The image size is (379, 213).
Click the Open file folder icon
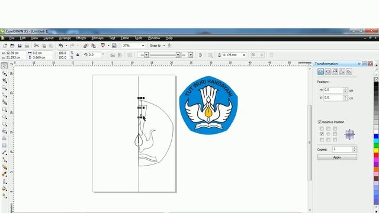pyautogui.click(x=12, y=46)
